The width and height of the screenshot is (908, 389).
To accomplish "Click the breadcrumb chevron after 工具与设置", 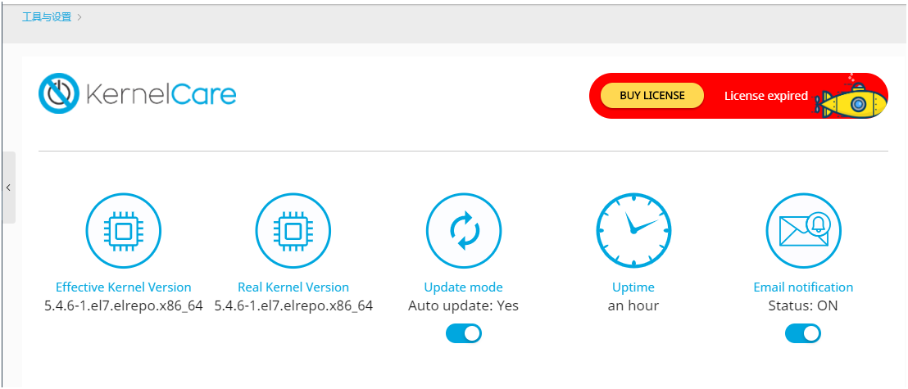I will [x=79, y=17].
